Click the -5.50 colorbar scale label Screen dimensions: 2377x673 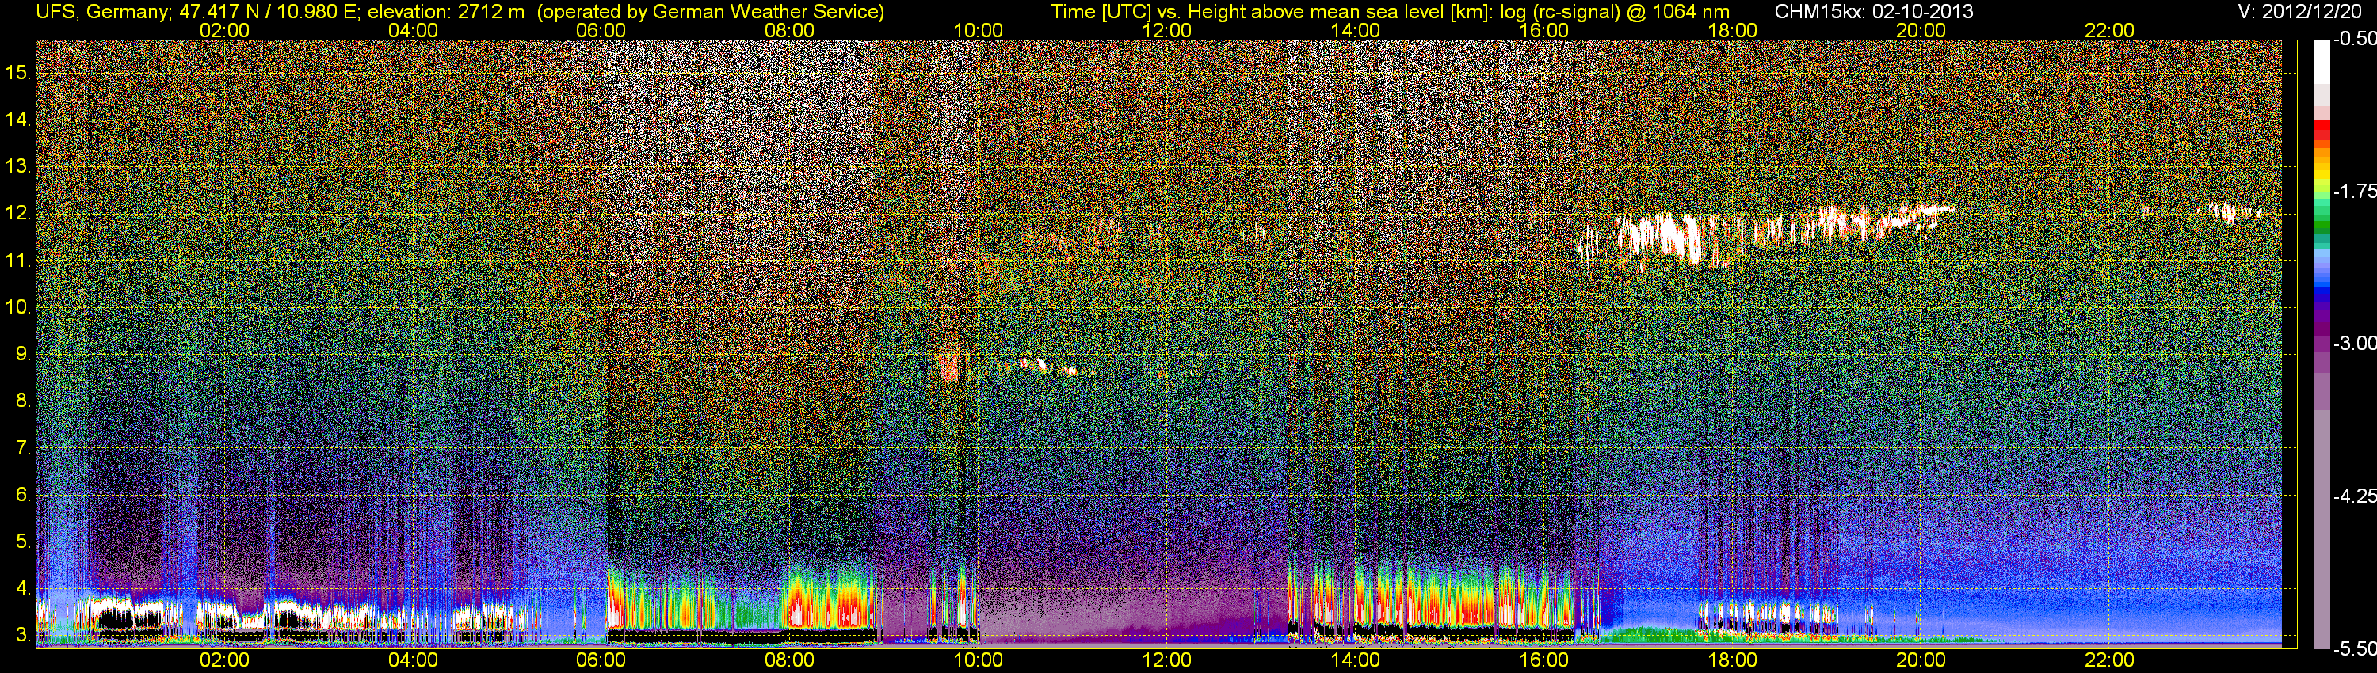click(x=2354, y=649)
